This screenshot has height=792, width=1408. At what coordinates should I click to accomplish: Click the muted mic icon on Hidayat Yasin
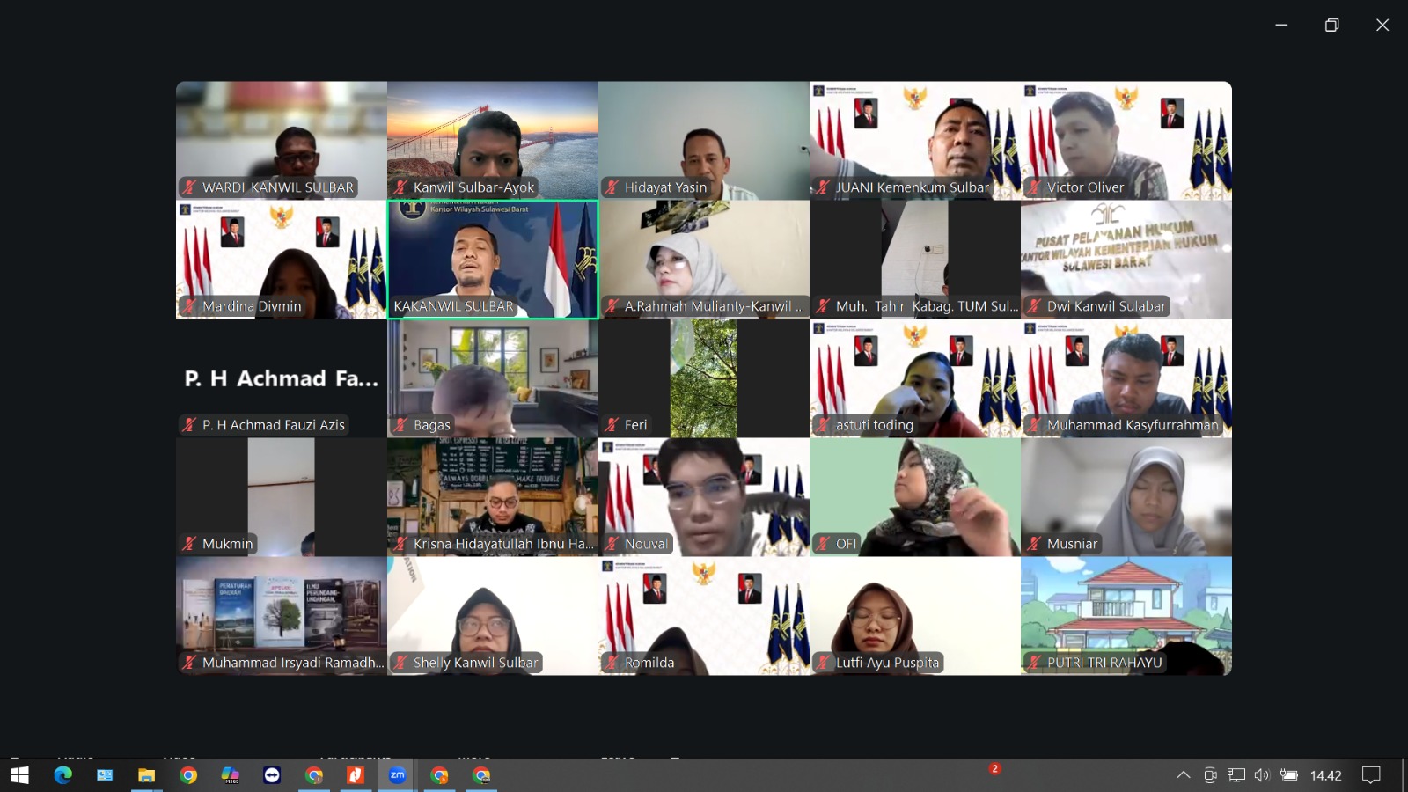click(x=612, y=187)
